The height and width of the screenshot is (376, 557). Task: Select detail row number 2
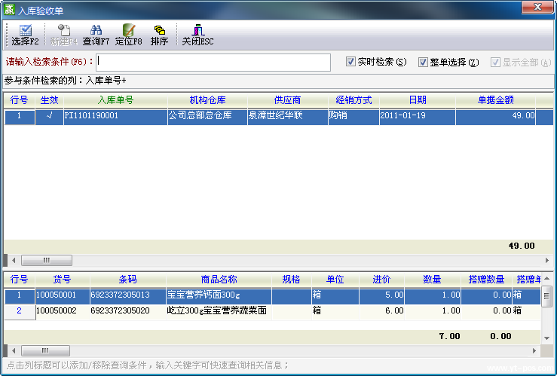coord(19,311)
